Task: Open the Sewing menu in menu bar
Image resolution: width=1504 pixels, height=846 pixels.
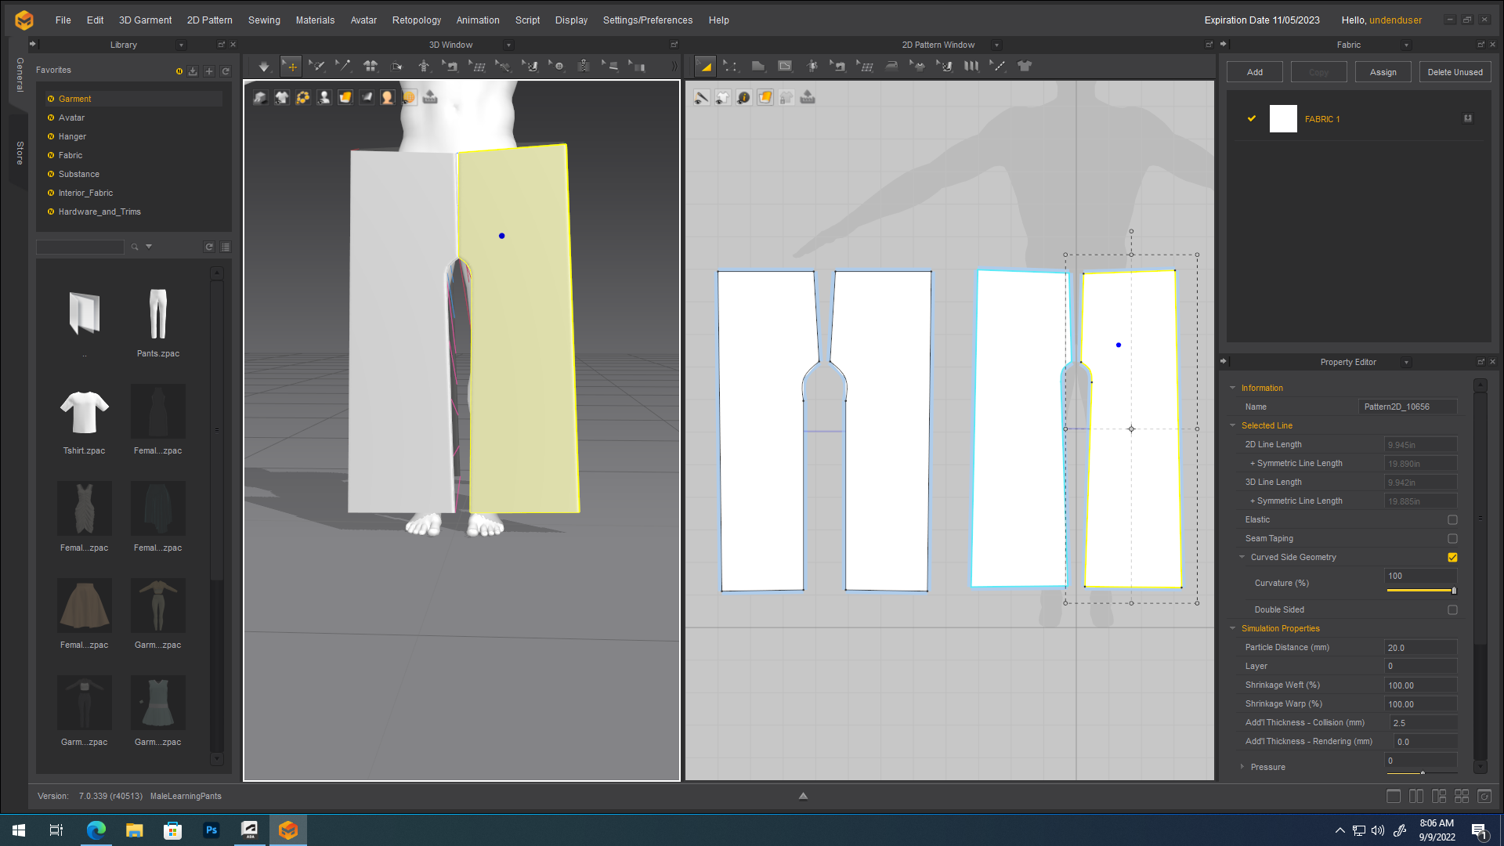Action: (263, 20)
